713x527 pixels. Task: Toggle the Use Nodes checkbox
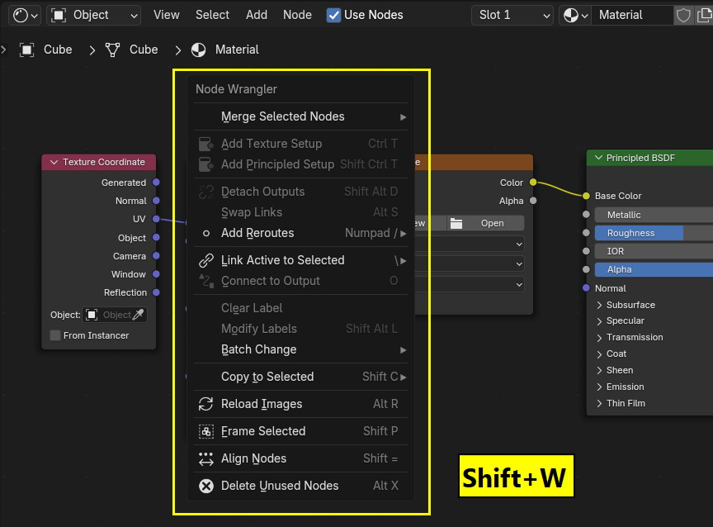click(x=333, y=15)
